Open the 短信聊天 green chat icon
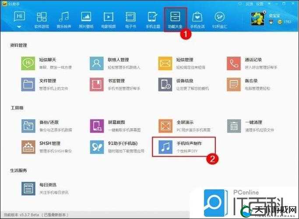 click(x=28, y=64)
